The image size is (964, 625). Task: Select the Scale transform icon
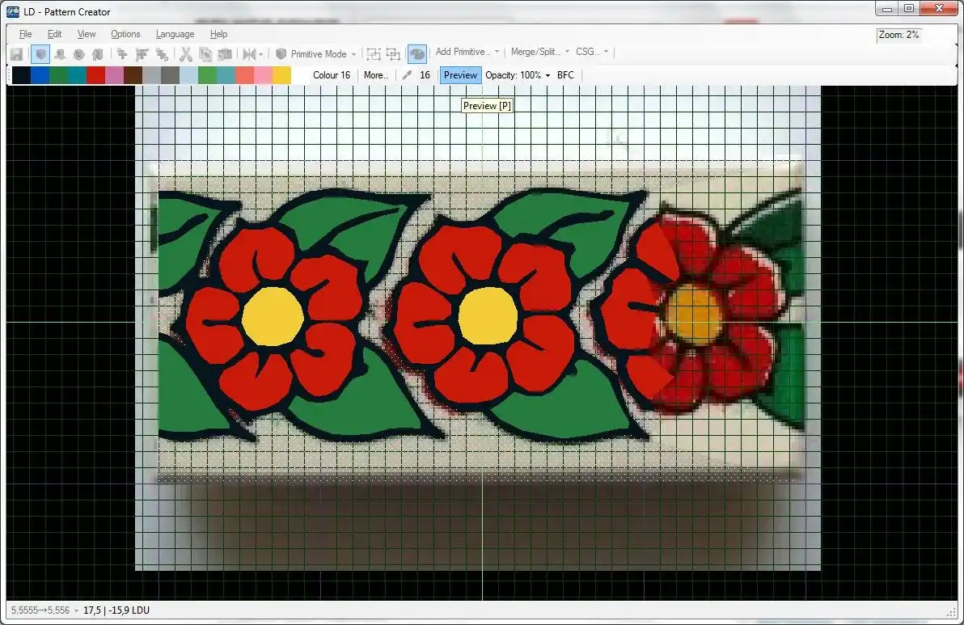point(162,54)
